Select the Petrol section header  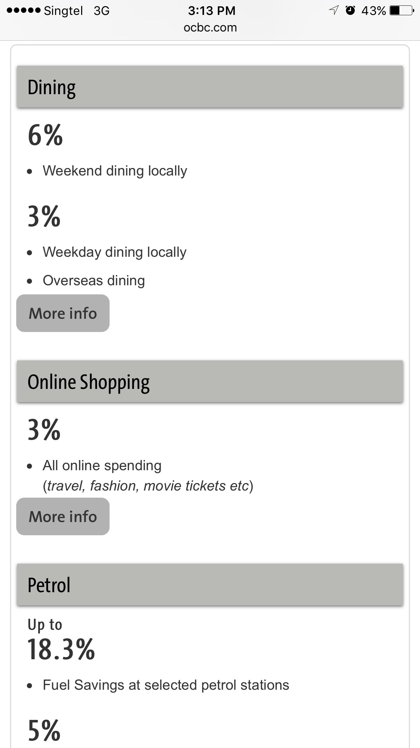(x=210, y=585)
